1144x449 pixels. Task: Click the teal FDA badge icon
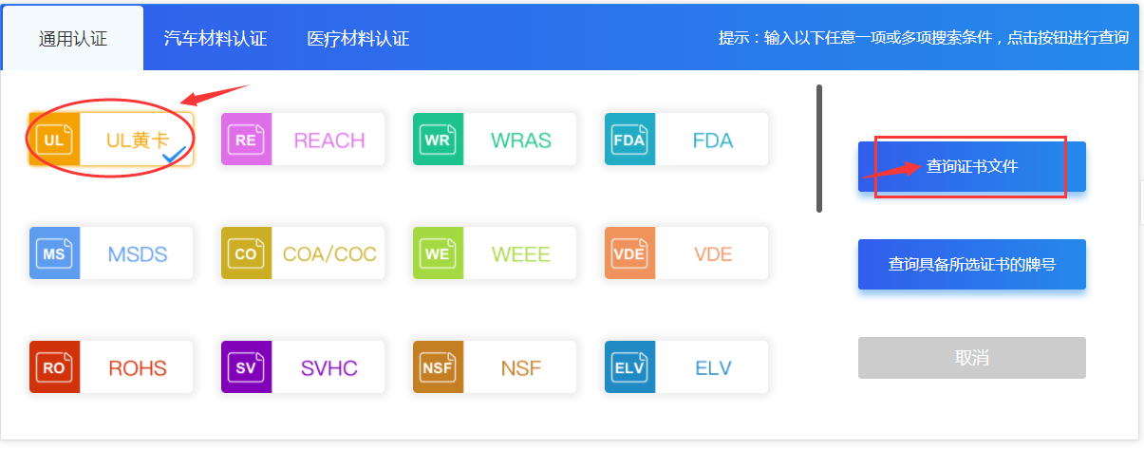click(x=629, y=140)
